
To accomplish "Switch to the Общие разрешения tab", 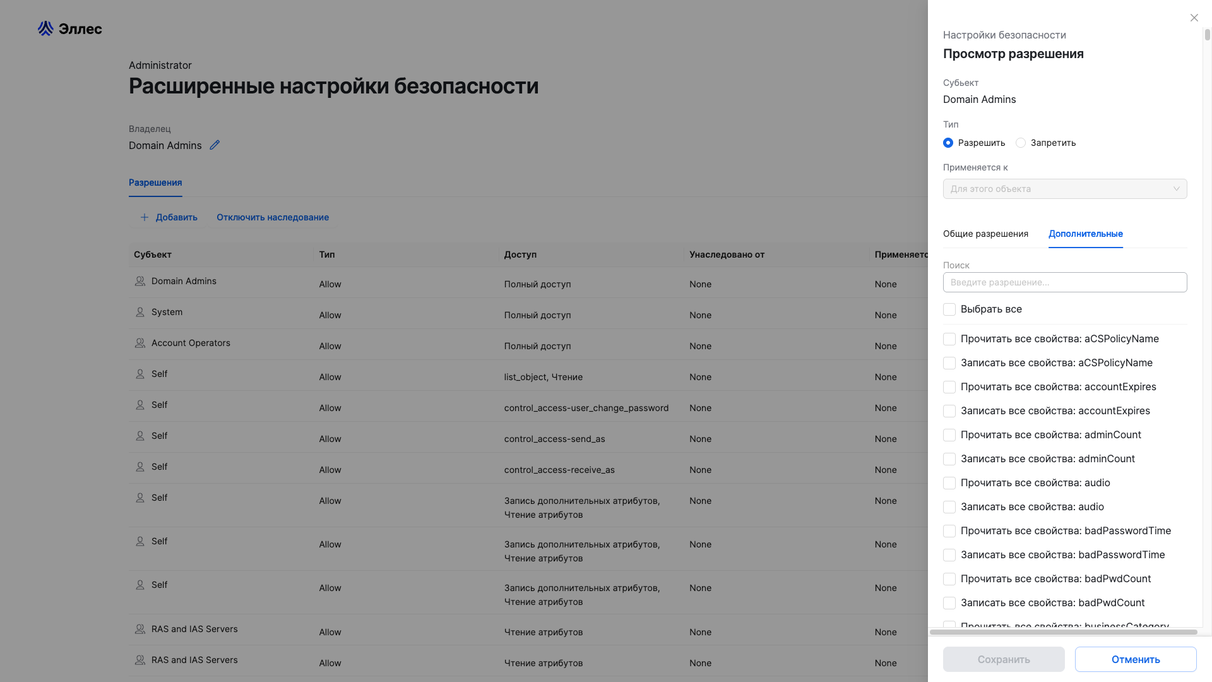I will [987, 234].
